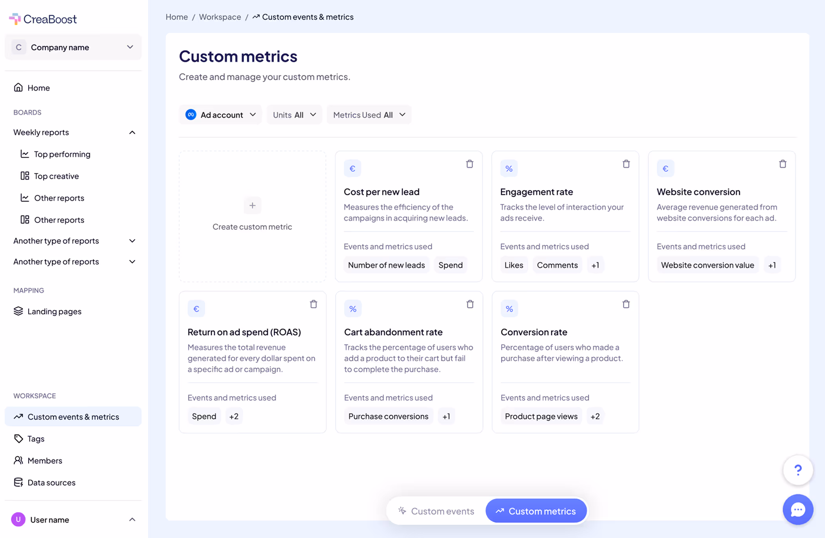Expand the Metrics Used filter
The image size is (825, 538).
pos(369,115)
